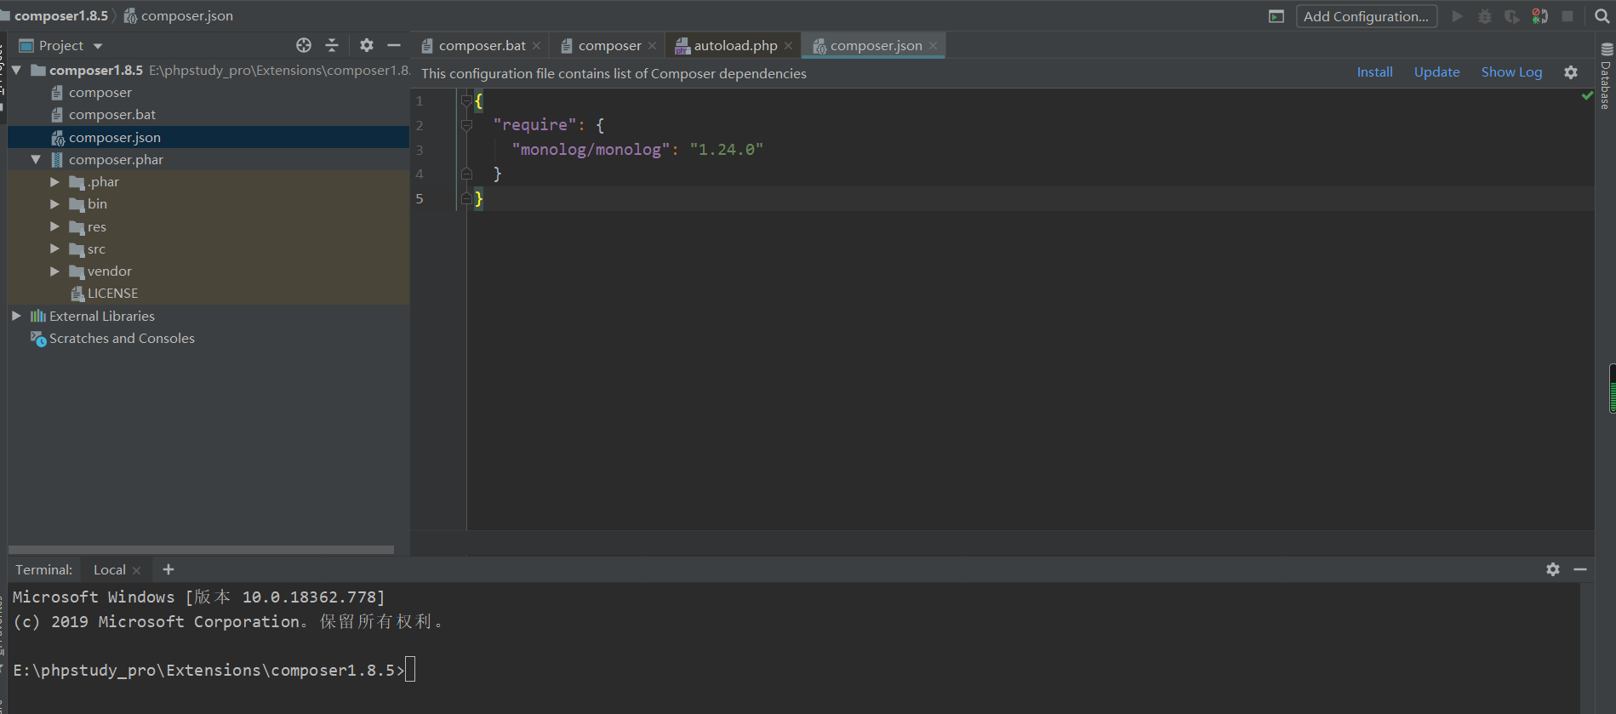The image size is (1616, 714).
Task: Click the Update link
Action: [1436, 72]
